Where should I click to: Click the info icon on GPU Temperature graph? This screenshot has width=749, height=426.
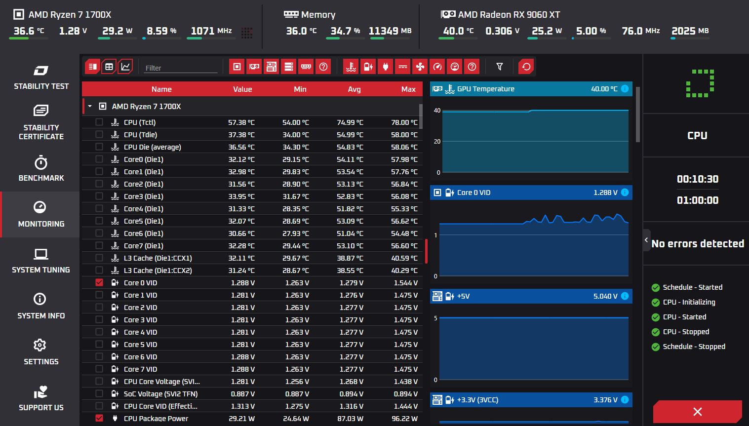(x=625, y=89)
